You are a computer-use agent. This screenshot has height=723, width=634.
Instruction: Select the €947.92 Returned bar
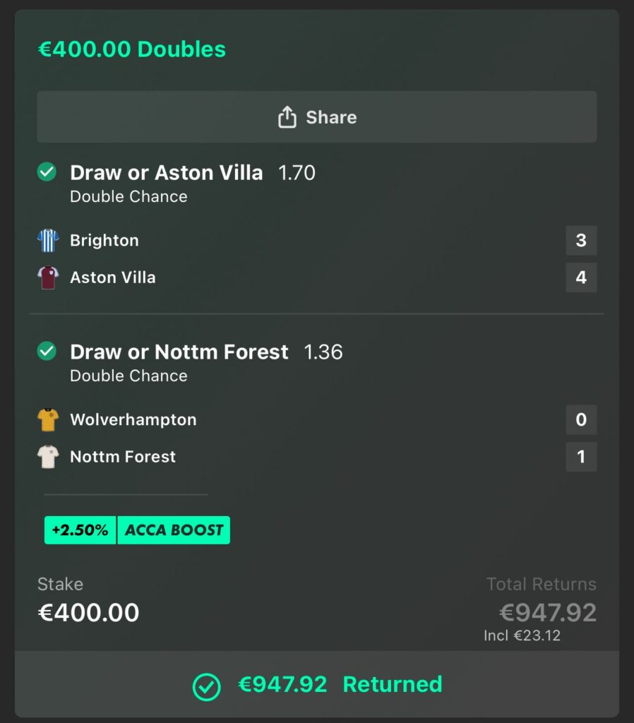tap(317, 685)
